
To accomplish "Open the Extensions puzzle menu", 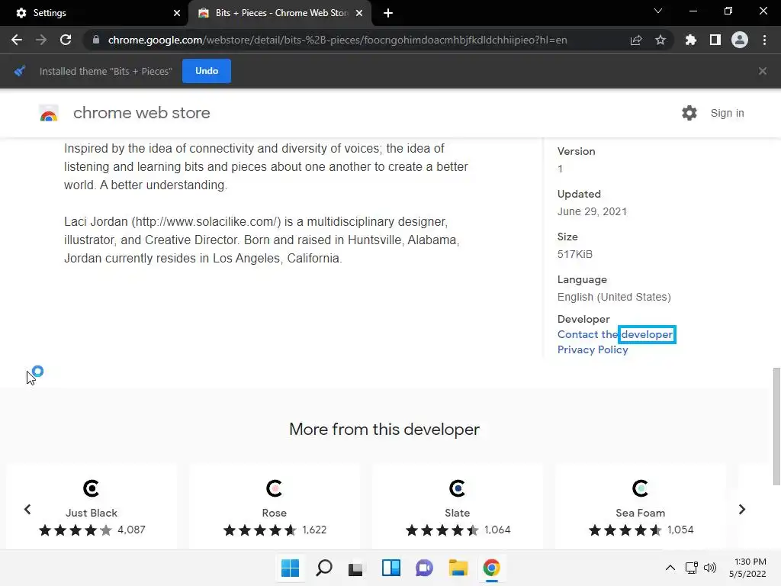I will point(690,40).
